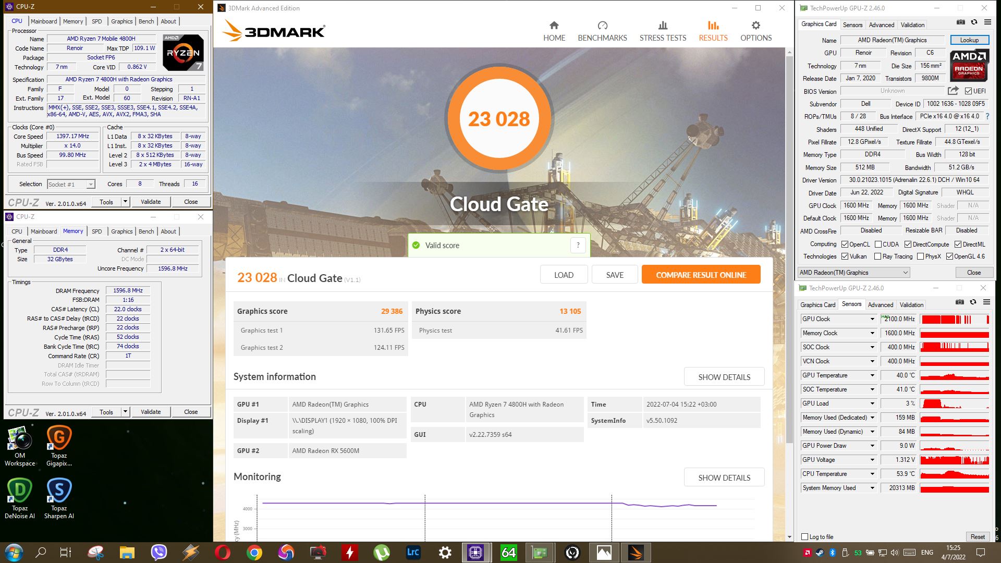
Task: Toggle Vulkan checkbox in GPU-Z
Action: pyautogui.click(x=845, y=256)
